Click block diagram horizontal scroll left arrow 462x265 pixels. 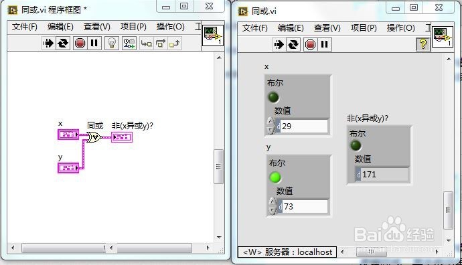(x=13, y=248)
